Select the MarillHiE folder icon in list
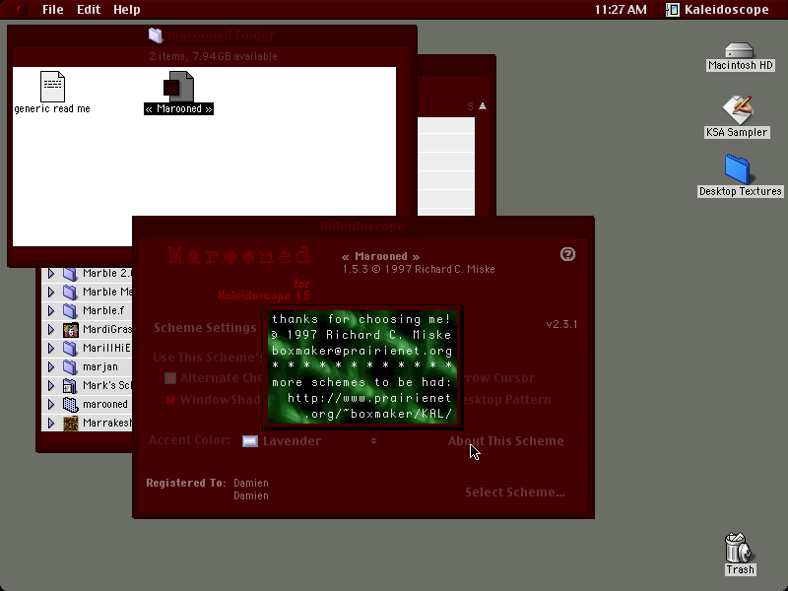Viewport: 788px width, 591px height. coord(70,349)
